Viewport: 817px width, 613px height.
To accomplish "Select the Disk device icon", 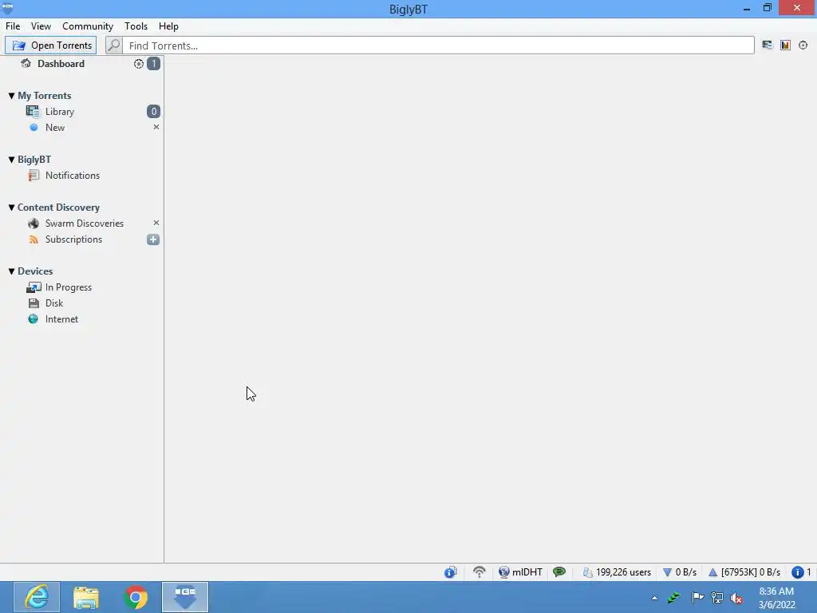I will 34,303.
